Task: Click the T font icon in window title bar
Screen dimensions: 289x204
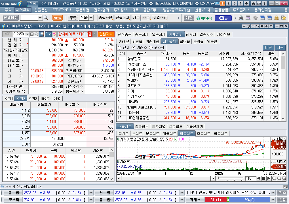Action: [x=253, y=26]
